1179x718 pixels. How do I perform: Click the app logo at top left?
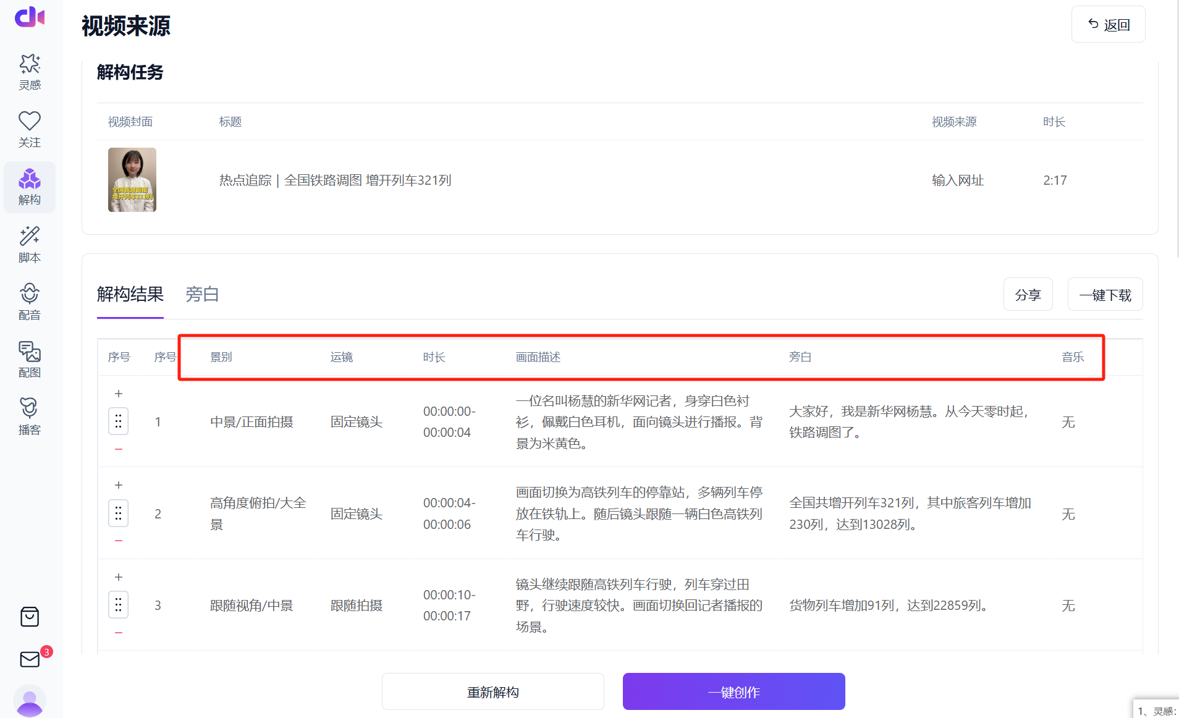[x=29, y=17]
